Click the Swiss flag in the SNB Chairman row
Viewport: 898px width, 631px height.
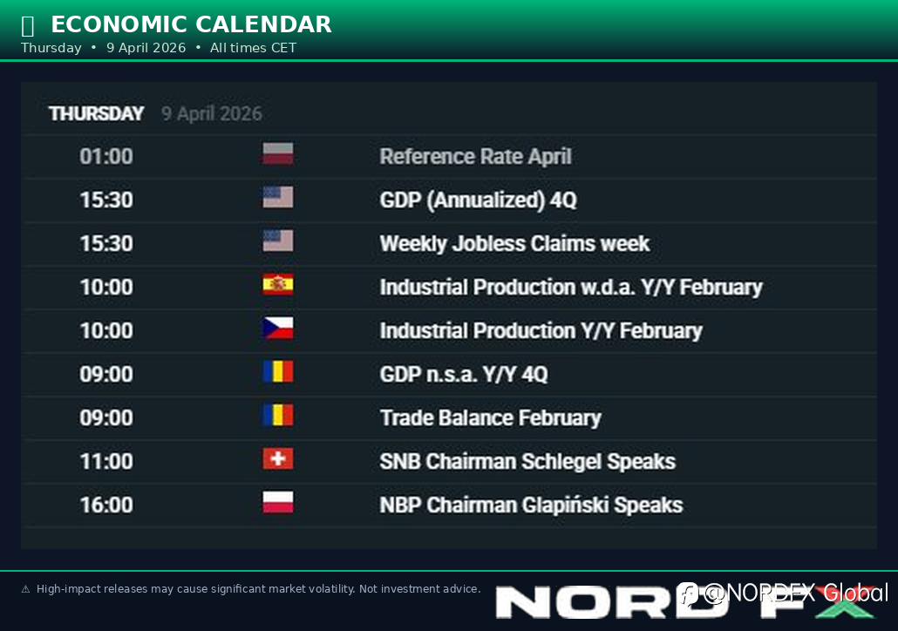(278, 459)
